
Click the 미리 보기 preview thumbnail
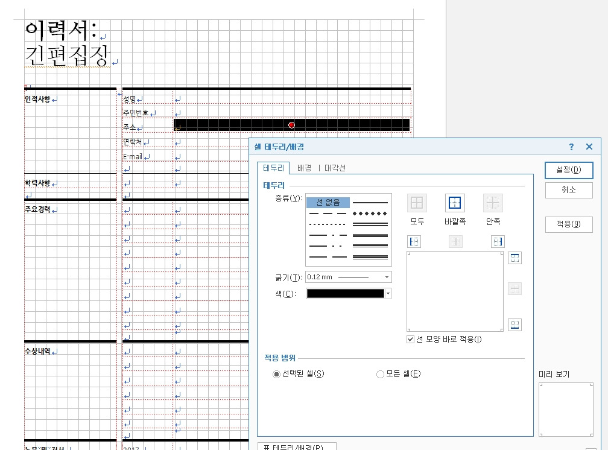coord(566,410)
